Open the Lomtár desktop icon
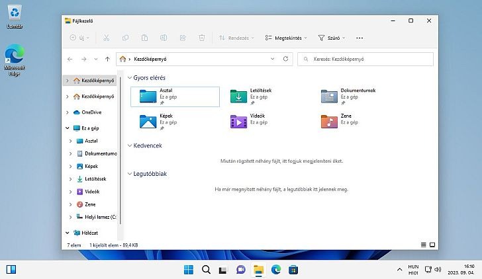Image resolution: width=482 pixels, height=279 pixels. pyautogui.click(x=14, y=16)
